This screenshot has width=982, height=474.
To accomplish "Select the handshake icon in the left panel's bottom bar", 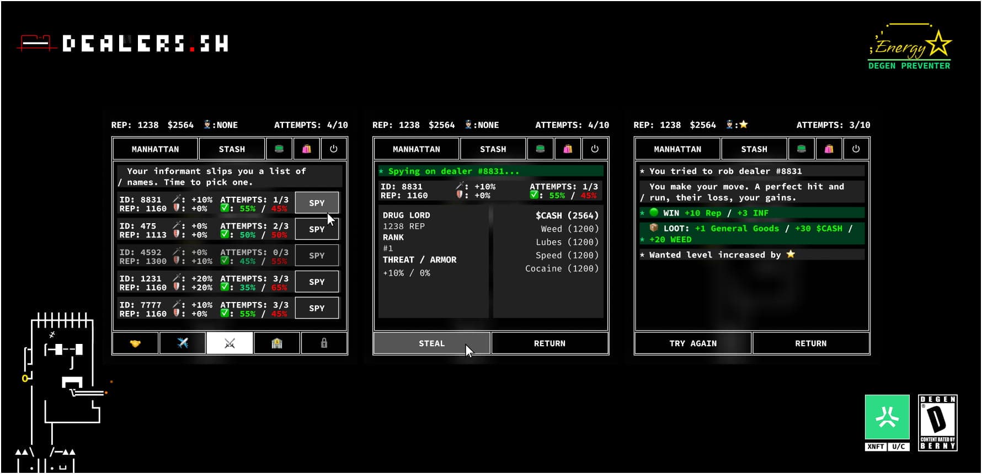I will [x=135, y=343].
